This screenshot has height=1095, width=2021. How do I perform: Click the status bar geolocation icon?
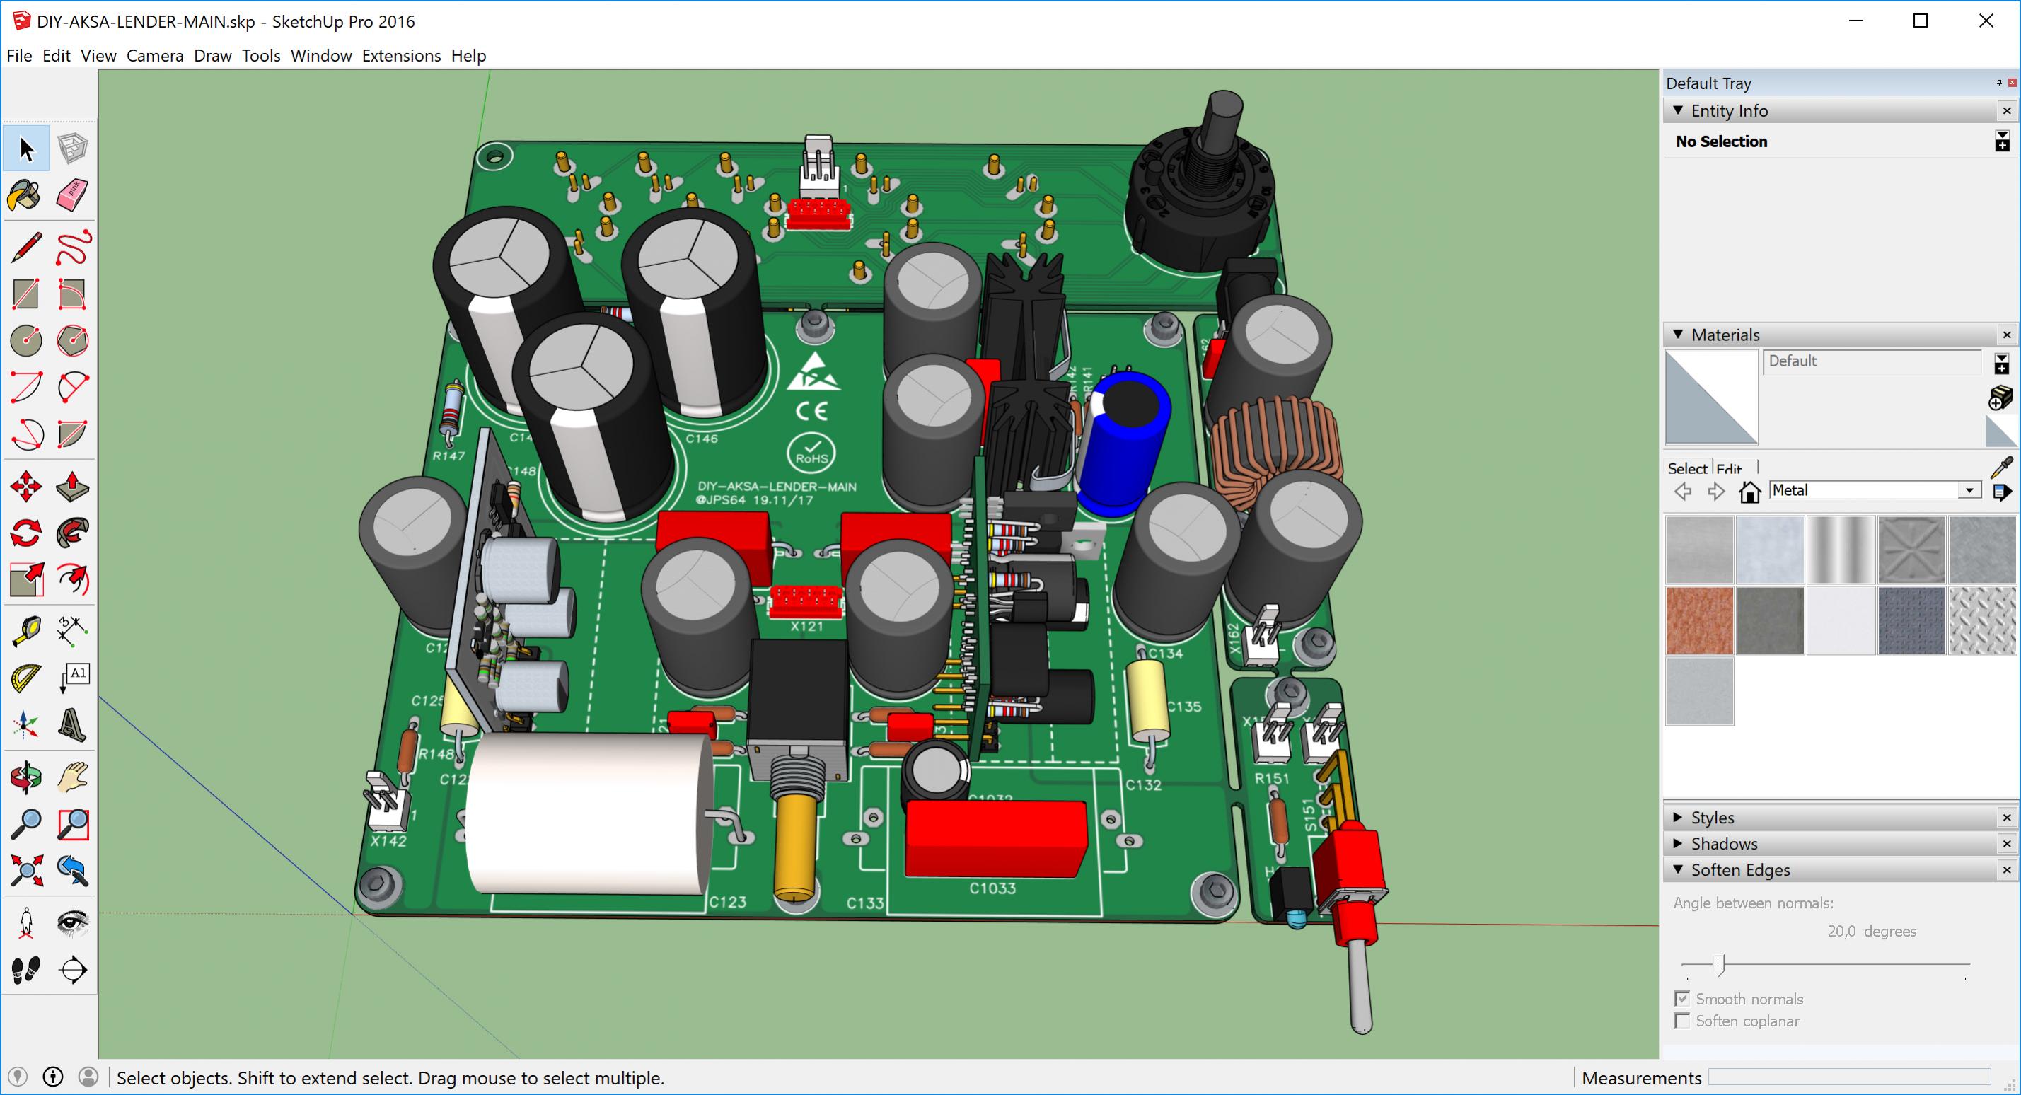17,1077
